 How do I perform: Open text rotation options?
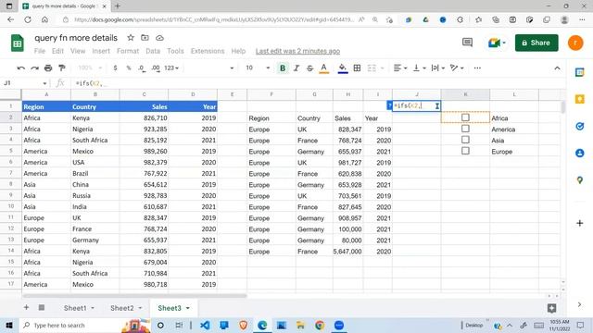457,68
